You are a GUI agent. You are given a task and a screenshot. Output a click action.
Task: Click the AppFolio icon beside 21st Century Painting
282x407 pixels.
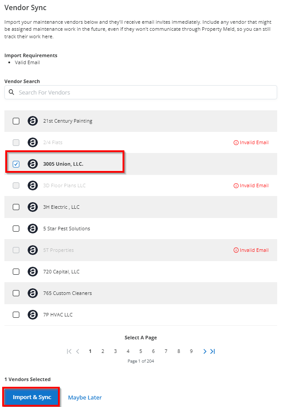coord(33,121)
